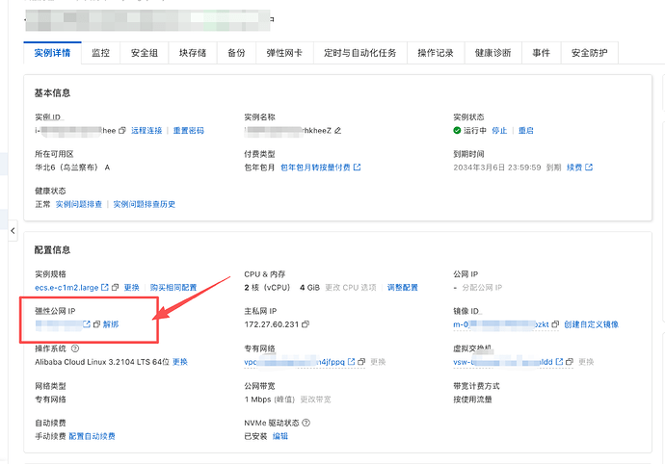Open the 安全组 tab

(x=145, y=53)
